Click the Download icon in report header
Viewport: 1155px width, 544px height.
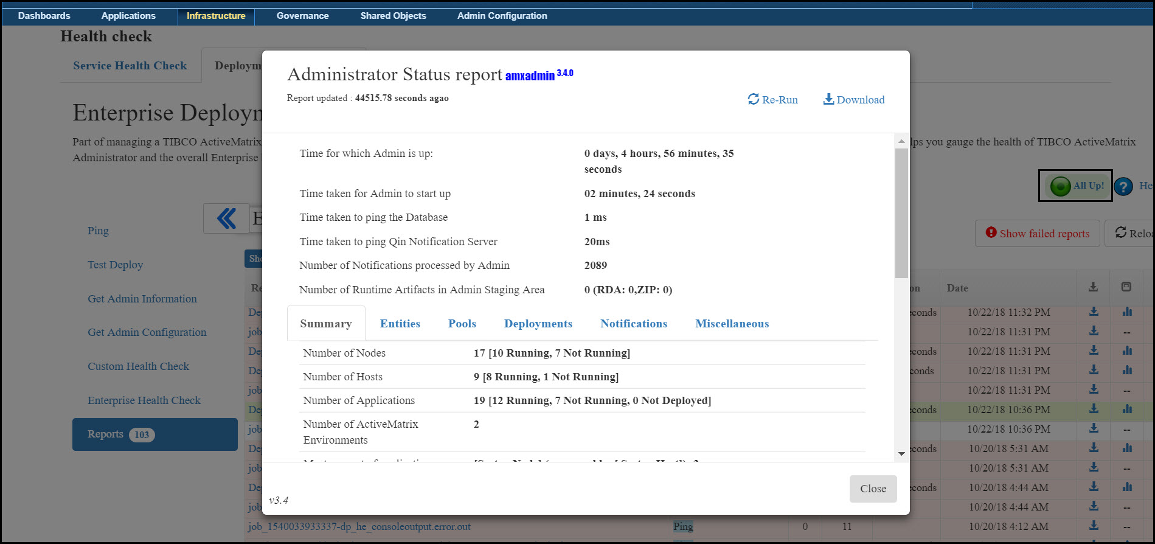click(828, 99)
